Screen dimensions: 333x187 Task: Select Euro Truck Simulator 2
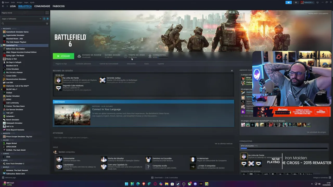pyautogui.click(x=15, y=164)
